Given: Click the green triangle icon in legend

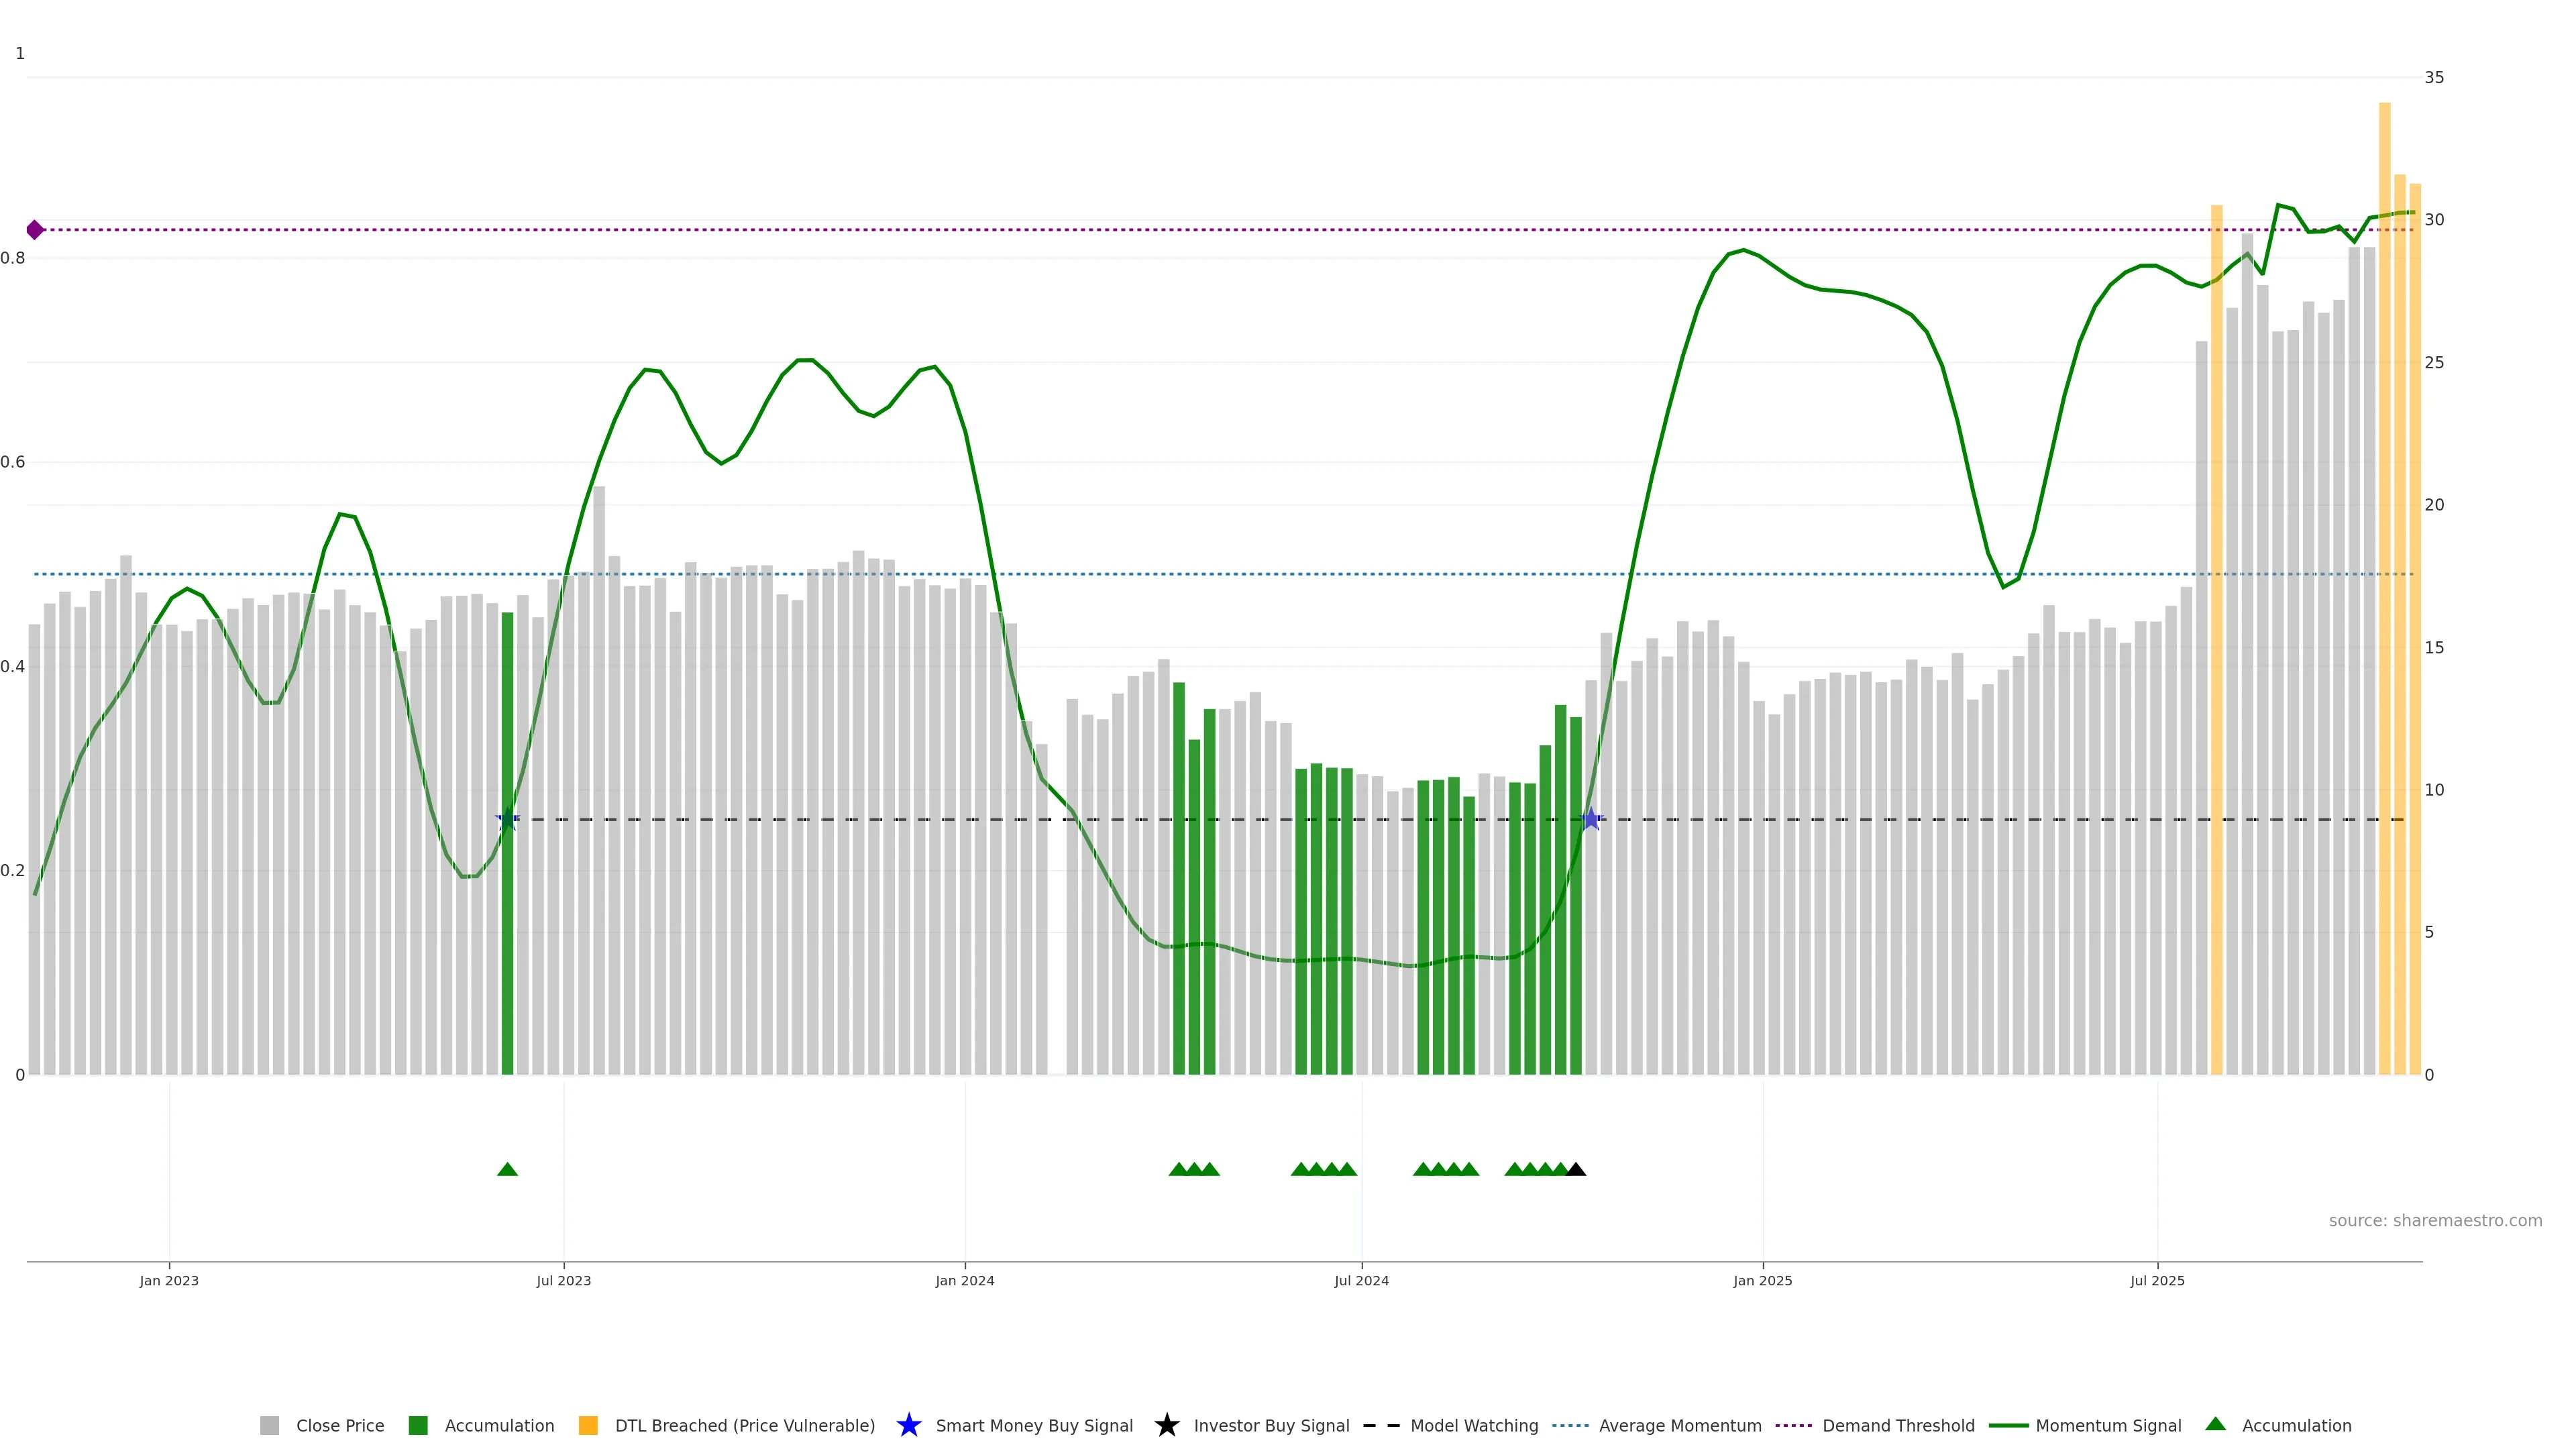Looking at the screenshot, I should [x=2215, y=1424].
